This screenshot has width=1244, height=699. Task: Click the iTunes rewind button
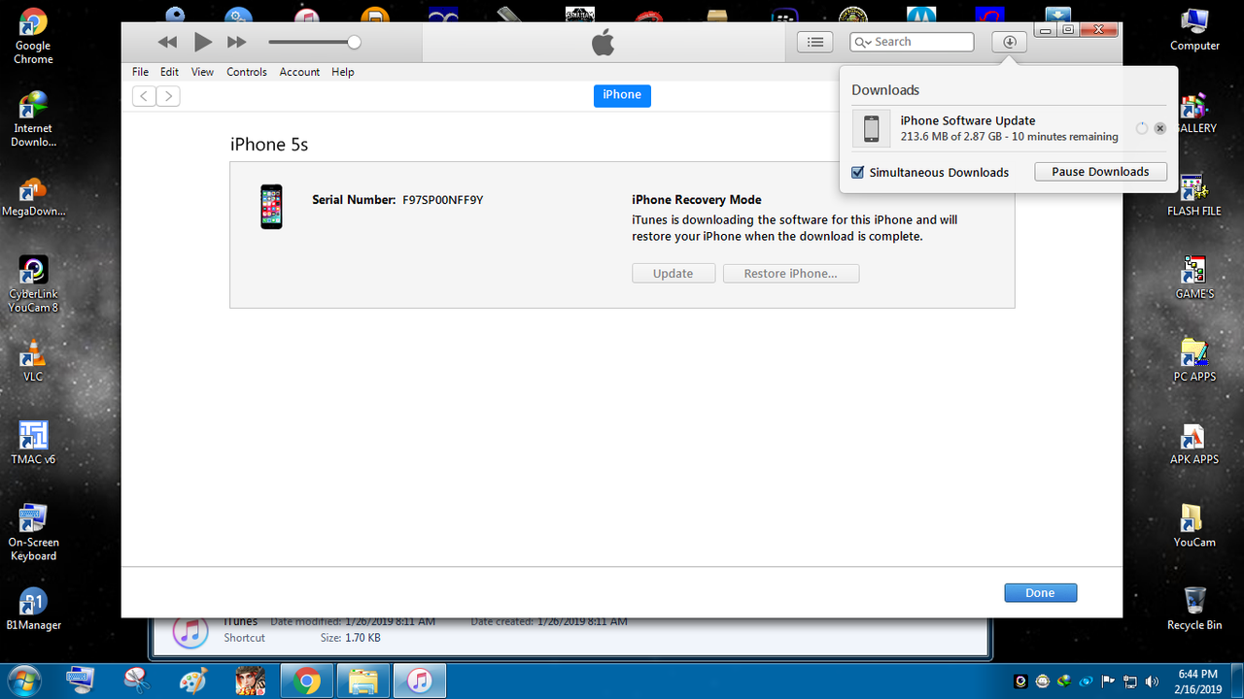[x=168, y=42]
